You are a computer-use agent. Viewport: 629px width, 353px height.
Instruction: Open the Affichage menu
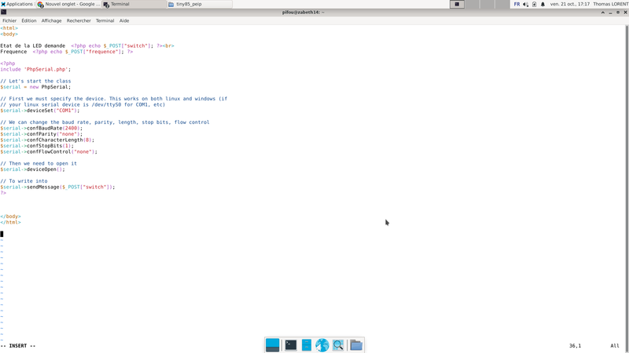(x=52, y=20)
